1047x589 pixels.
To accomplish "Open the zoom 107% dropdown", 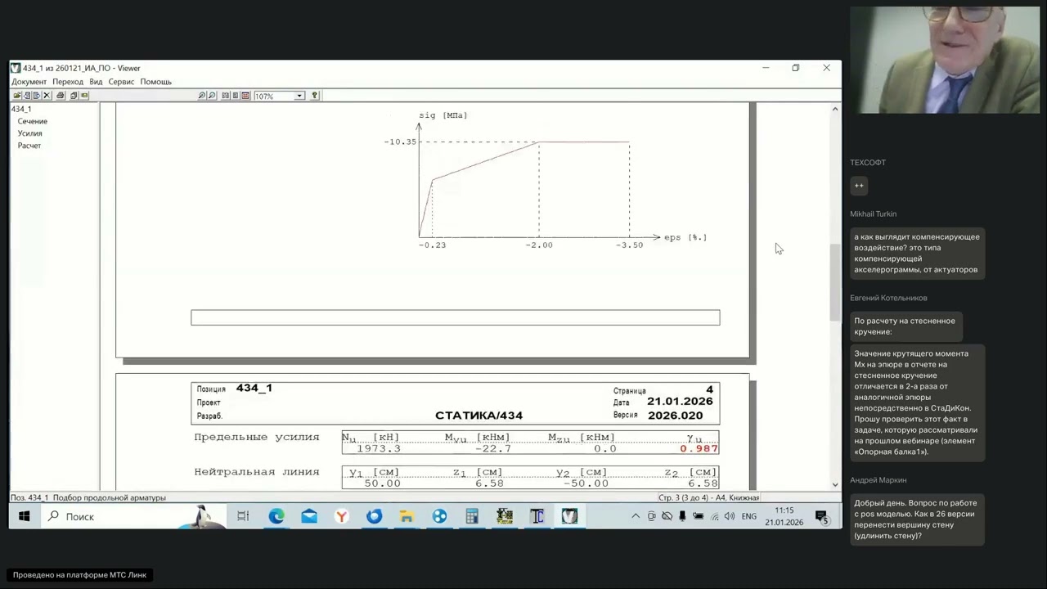I will click(x=299, y=96).
